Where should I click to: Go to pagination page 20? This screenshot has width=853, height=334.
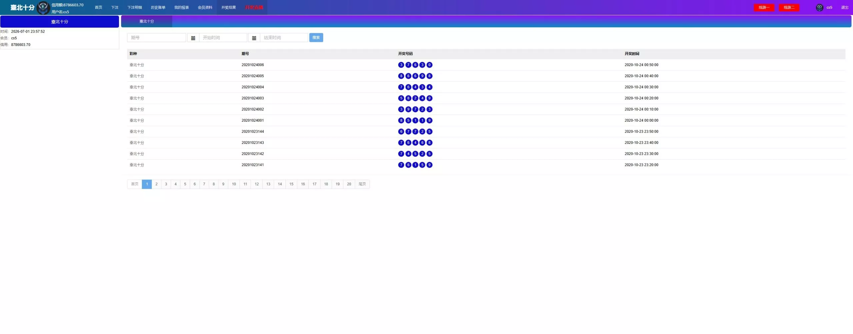pyautogui.click(x=349, y=184)
